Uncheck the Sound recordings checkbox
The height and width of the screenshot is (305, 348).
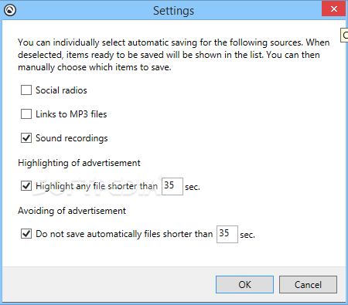(x=26, y=138)
